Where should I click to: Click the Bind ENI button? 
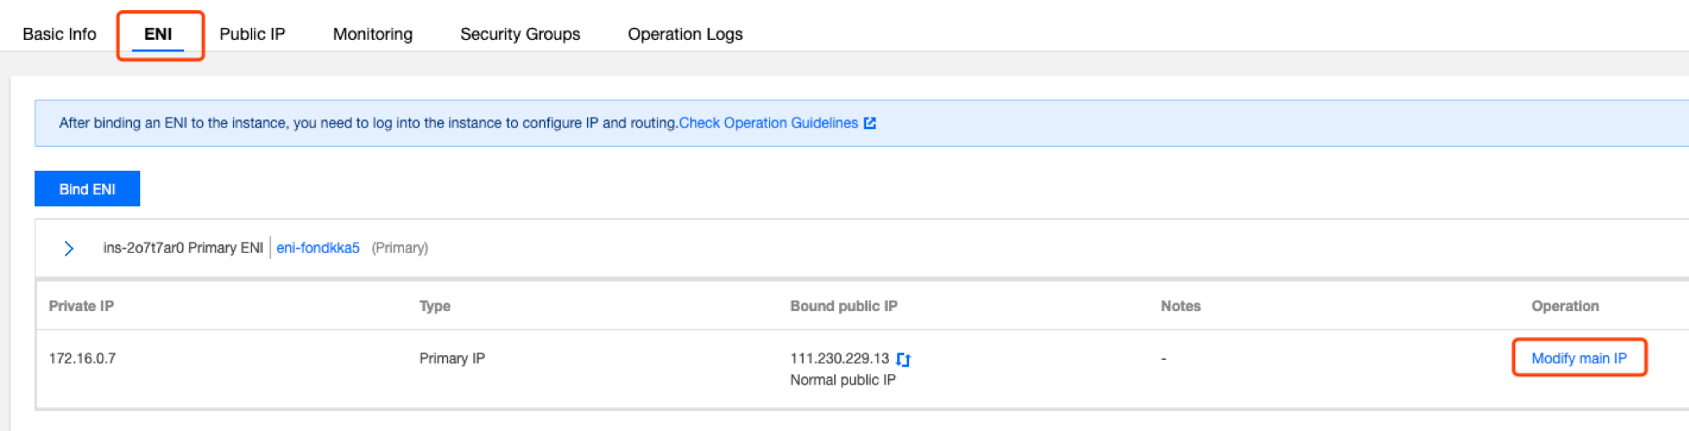pyautogui.click(x=87, y=188)
